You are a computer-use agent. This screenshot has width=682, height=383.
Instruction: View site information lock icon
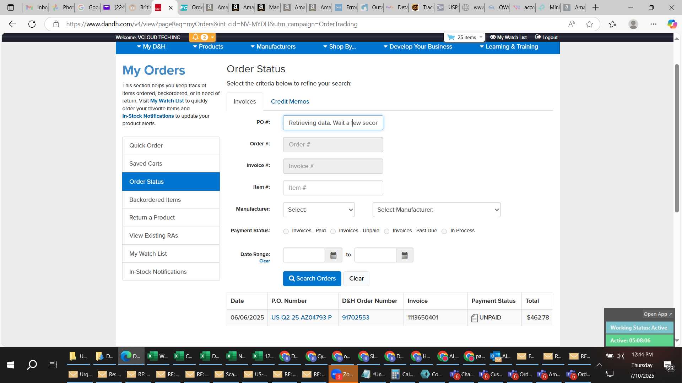click(56, 24)
